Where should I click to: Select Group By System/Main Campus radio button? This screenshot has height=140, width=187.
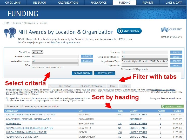point(22,106)
